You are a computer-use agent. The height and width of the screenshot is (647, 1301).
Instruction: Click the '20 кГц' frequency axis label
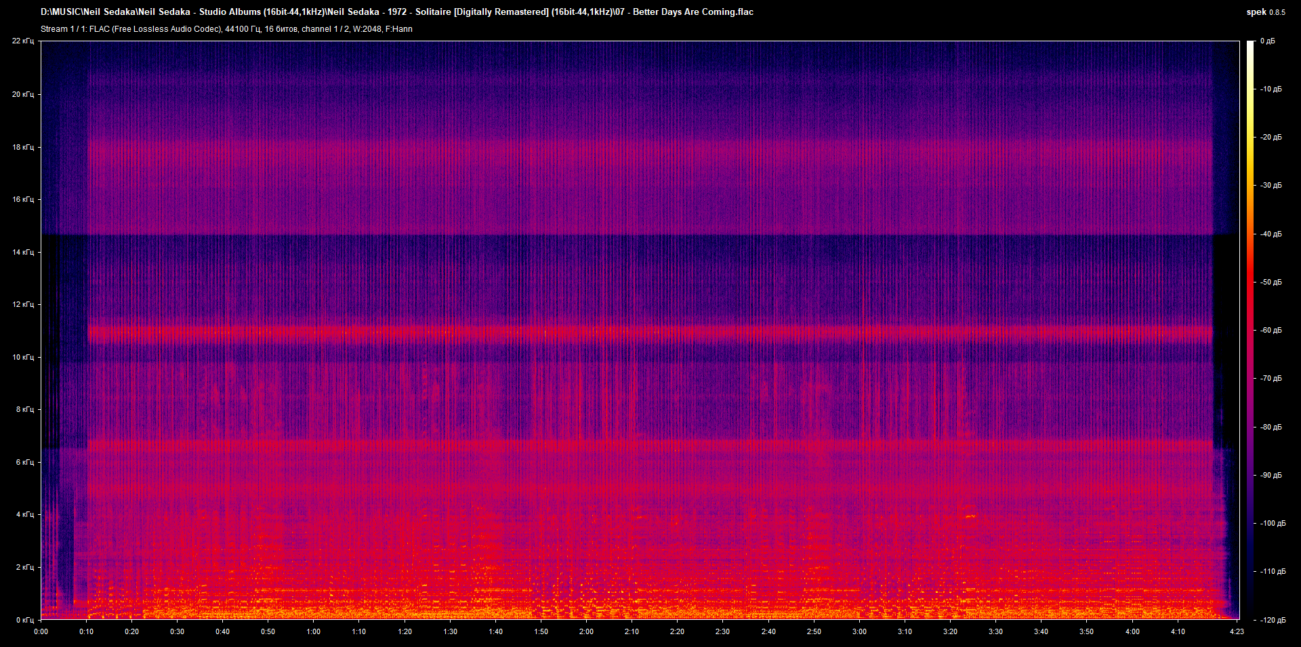coord(23,94)
